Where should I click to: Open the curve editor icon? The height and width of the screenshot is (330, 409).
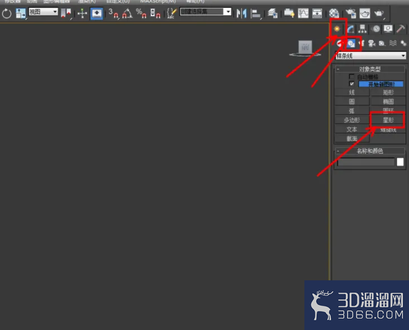(303, 13)
